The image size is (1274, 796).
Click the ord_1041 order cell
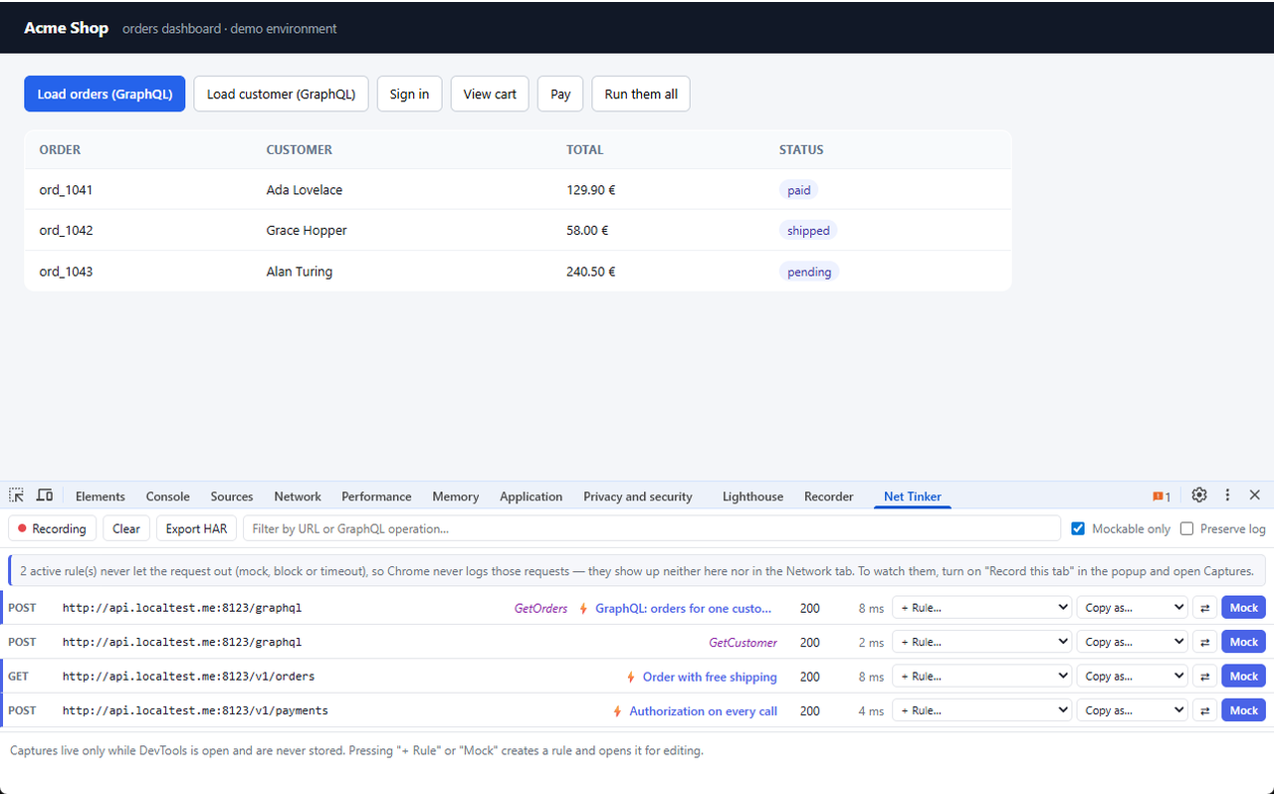click(66, 190)
